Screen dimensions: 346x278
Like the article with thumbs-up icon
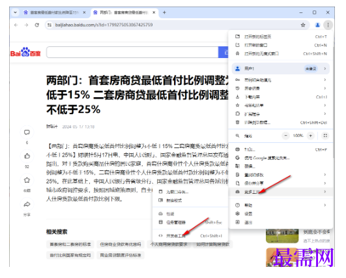(x=27, y=156)
